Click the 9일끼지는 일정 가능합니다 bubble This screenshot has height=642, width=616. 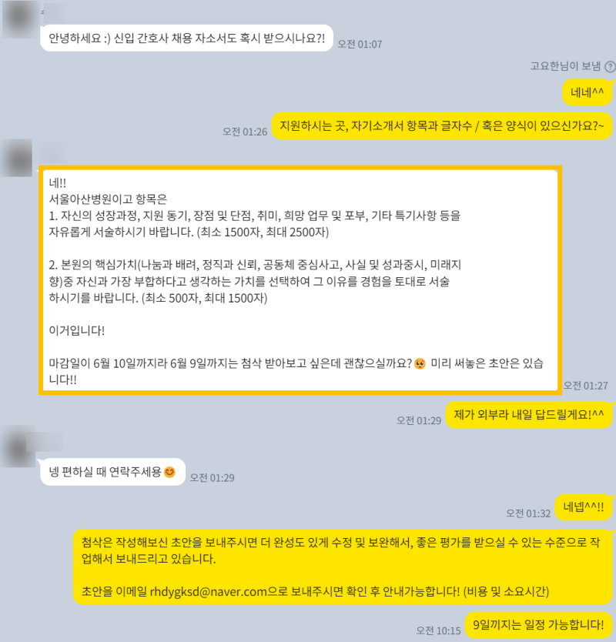(538, 625)
